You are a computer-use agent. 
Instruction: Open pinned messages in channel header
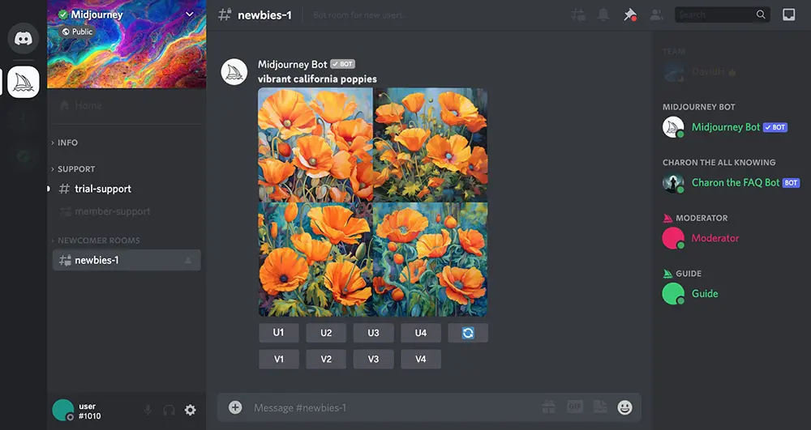[629, 15]
